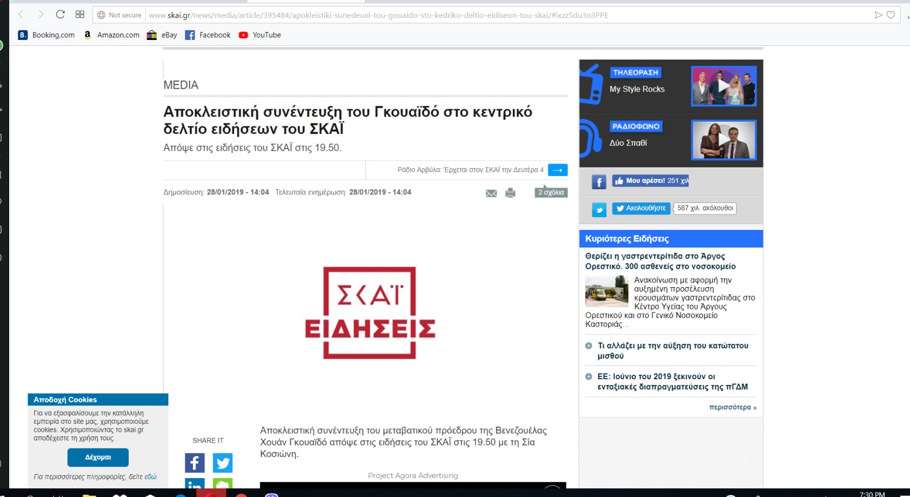Viewport: 910px width, 497px height.
Task: Click blue arrow next to Ράδιο Αρβύλα
Action: coord(557,170)
